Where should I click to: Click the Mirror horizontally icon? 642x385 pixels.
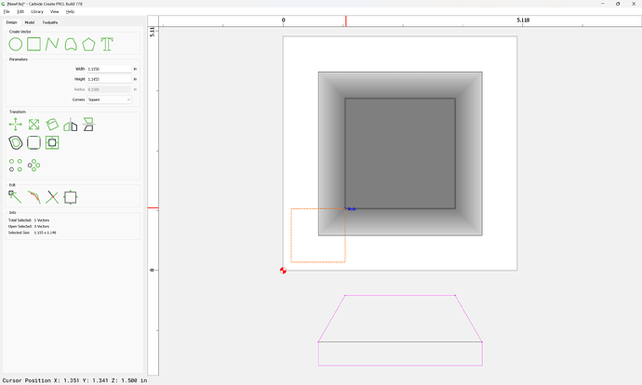pyautogui.click(x=71, y=125)
